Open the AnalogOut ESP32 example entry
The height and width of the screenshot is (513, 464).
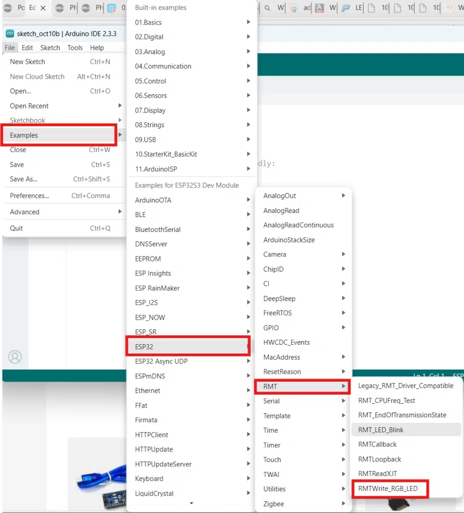click(303, 196)
